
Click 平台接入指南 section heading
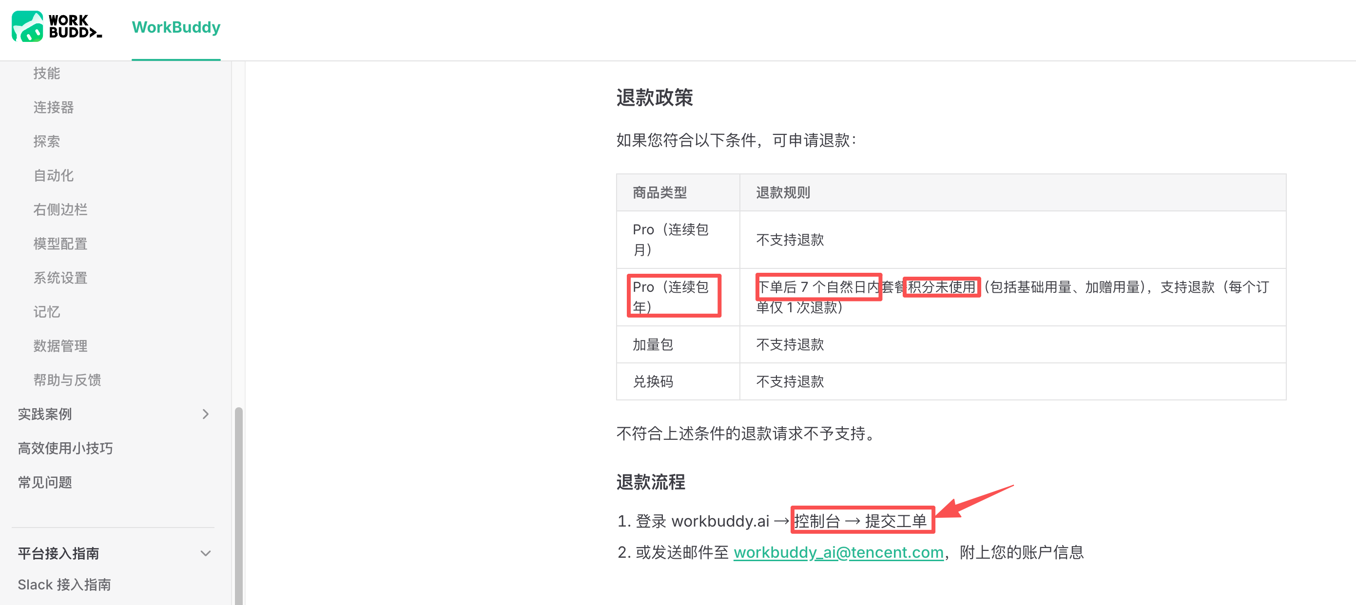[x=58, y=553]
